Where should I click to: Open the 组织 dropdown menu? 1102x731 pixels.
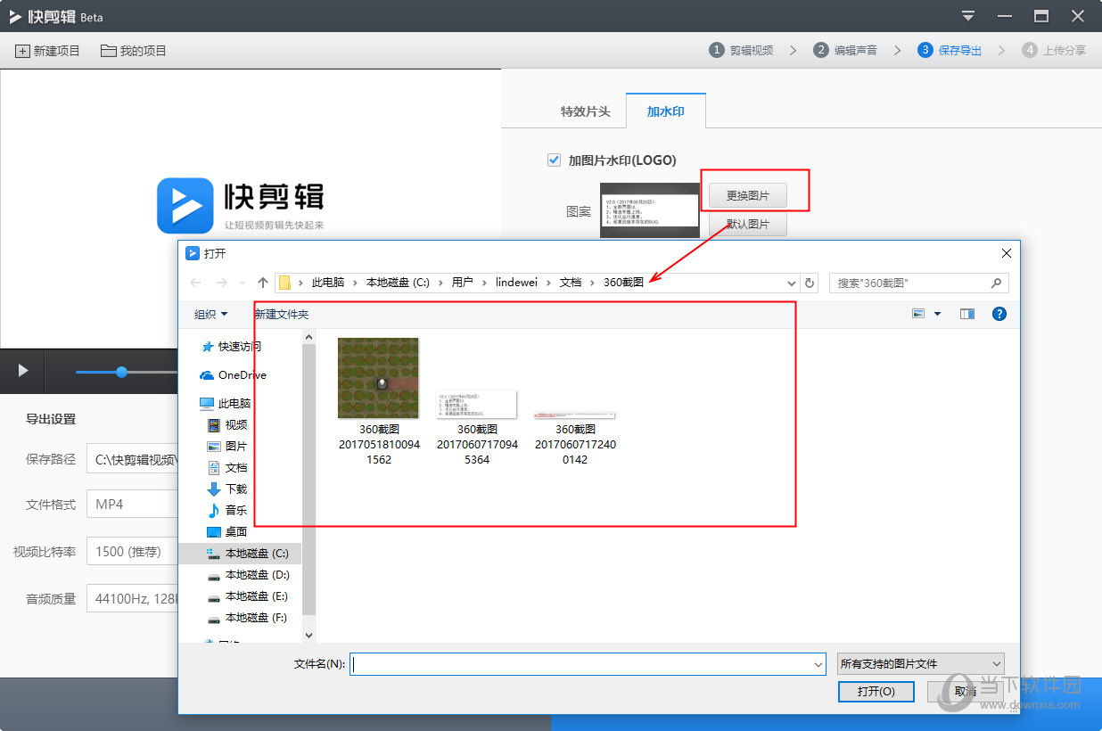click(211, 314)
